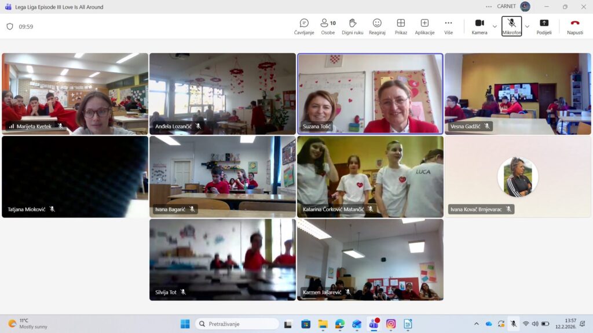
Task: Toggle muted microphone icon in system tray
Action: pos(513,324)
